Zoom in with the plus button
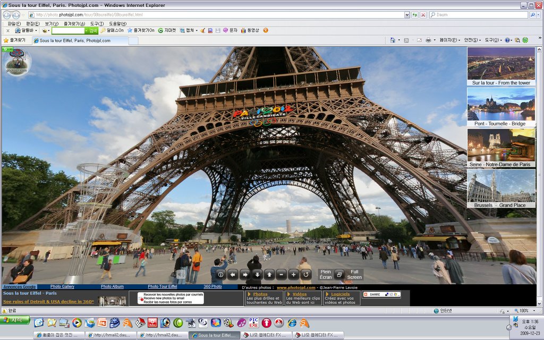 tap(293, 275)
